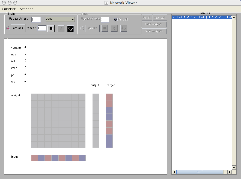Toggle the Test all checkbox
Screen dimensions: 241x179
point(116,19)
